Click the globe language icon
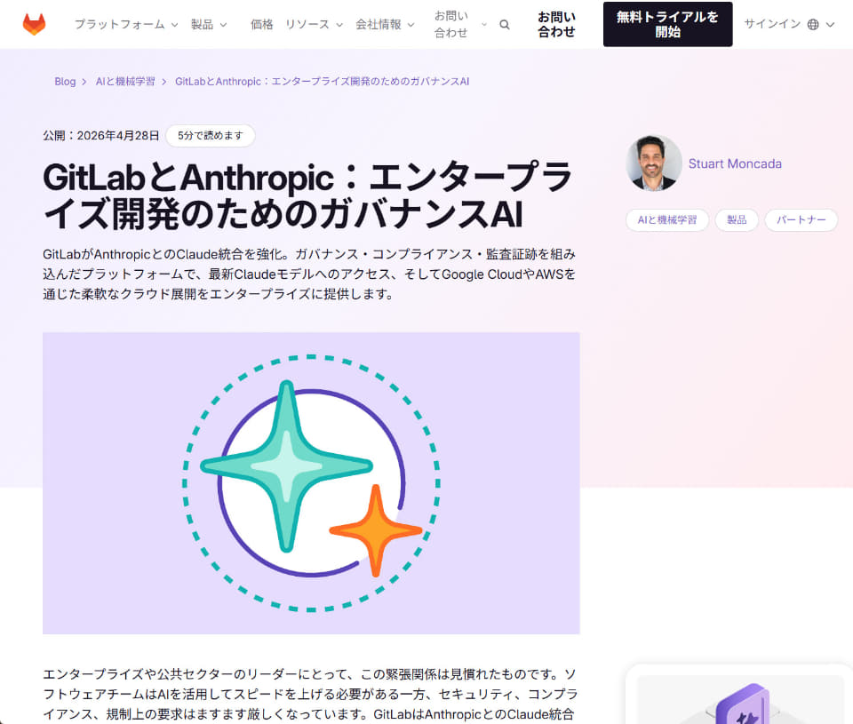The width and height of the screenshot is (853, 724). pyautogui.click(x=813, y=25)
